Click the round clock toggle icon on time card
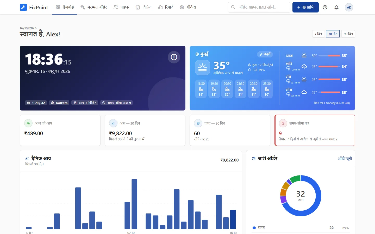Screen dimensions: 375x234 [174, 57]
